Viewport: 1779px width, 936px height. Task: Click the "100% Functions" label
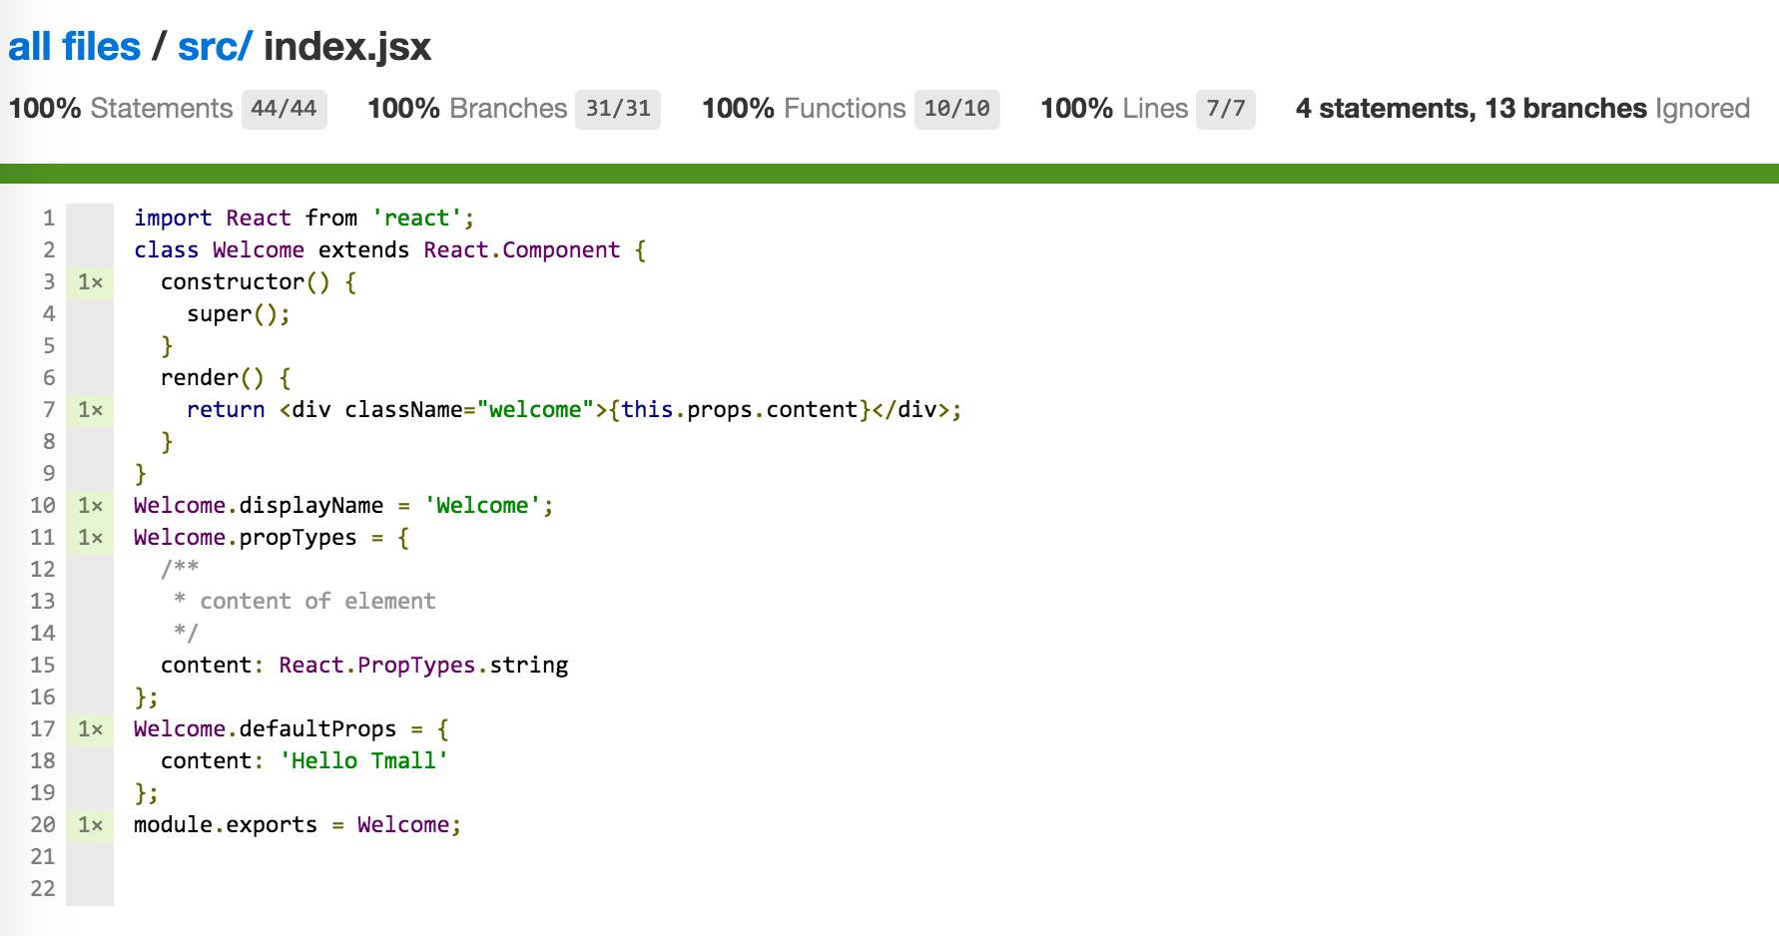point(805,109)
